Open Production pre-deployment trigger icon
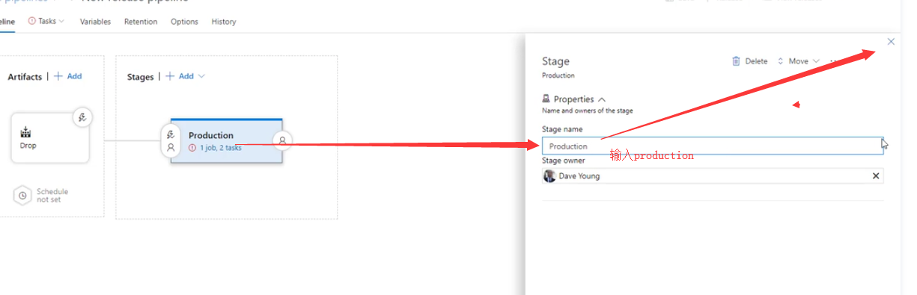The width and height of the screenshot is (917, 295). tap(171, 134)
